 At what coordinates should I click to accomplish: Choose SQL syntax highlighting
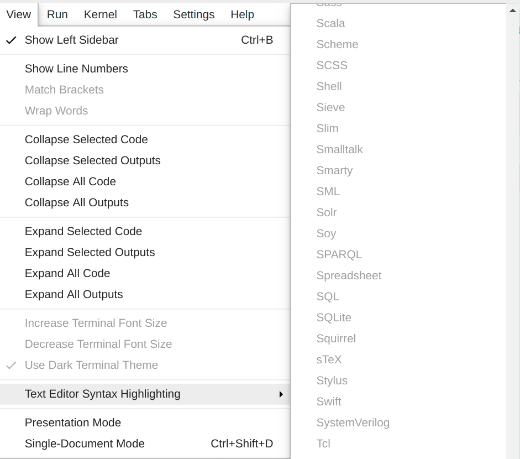[328, 296]
